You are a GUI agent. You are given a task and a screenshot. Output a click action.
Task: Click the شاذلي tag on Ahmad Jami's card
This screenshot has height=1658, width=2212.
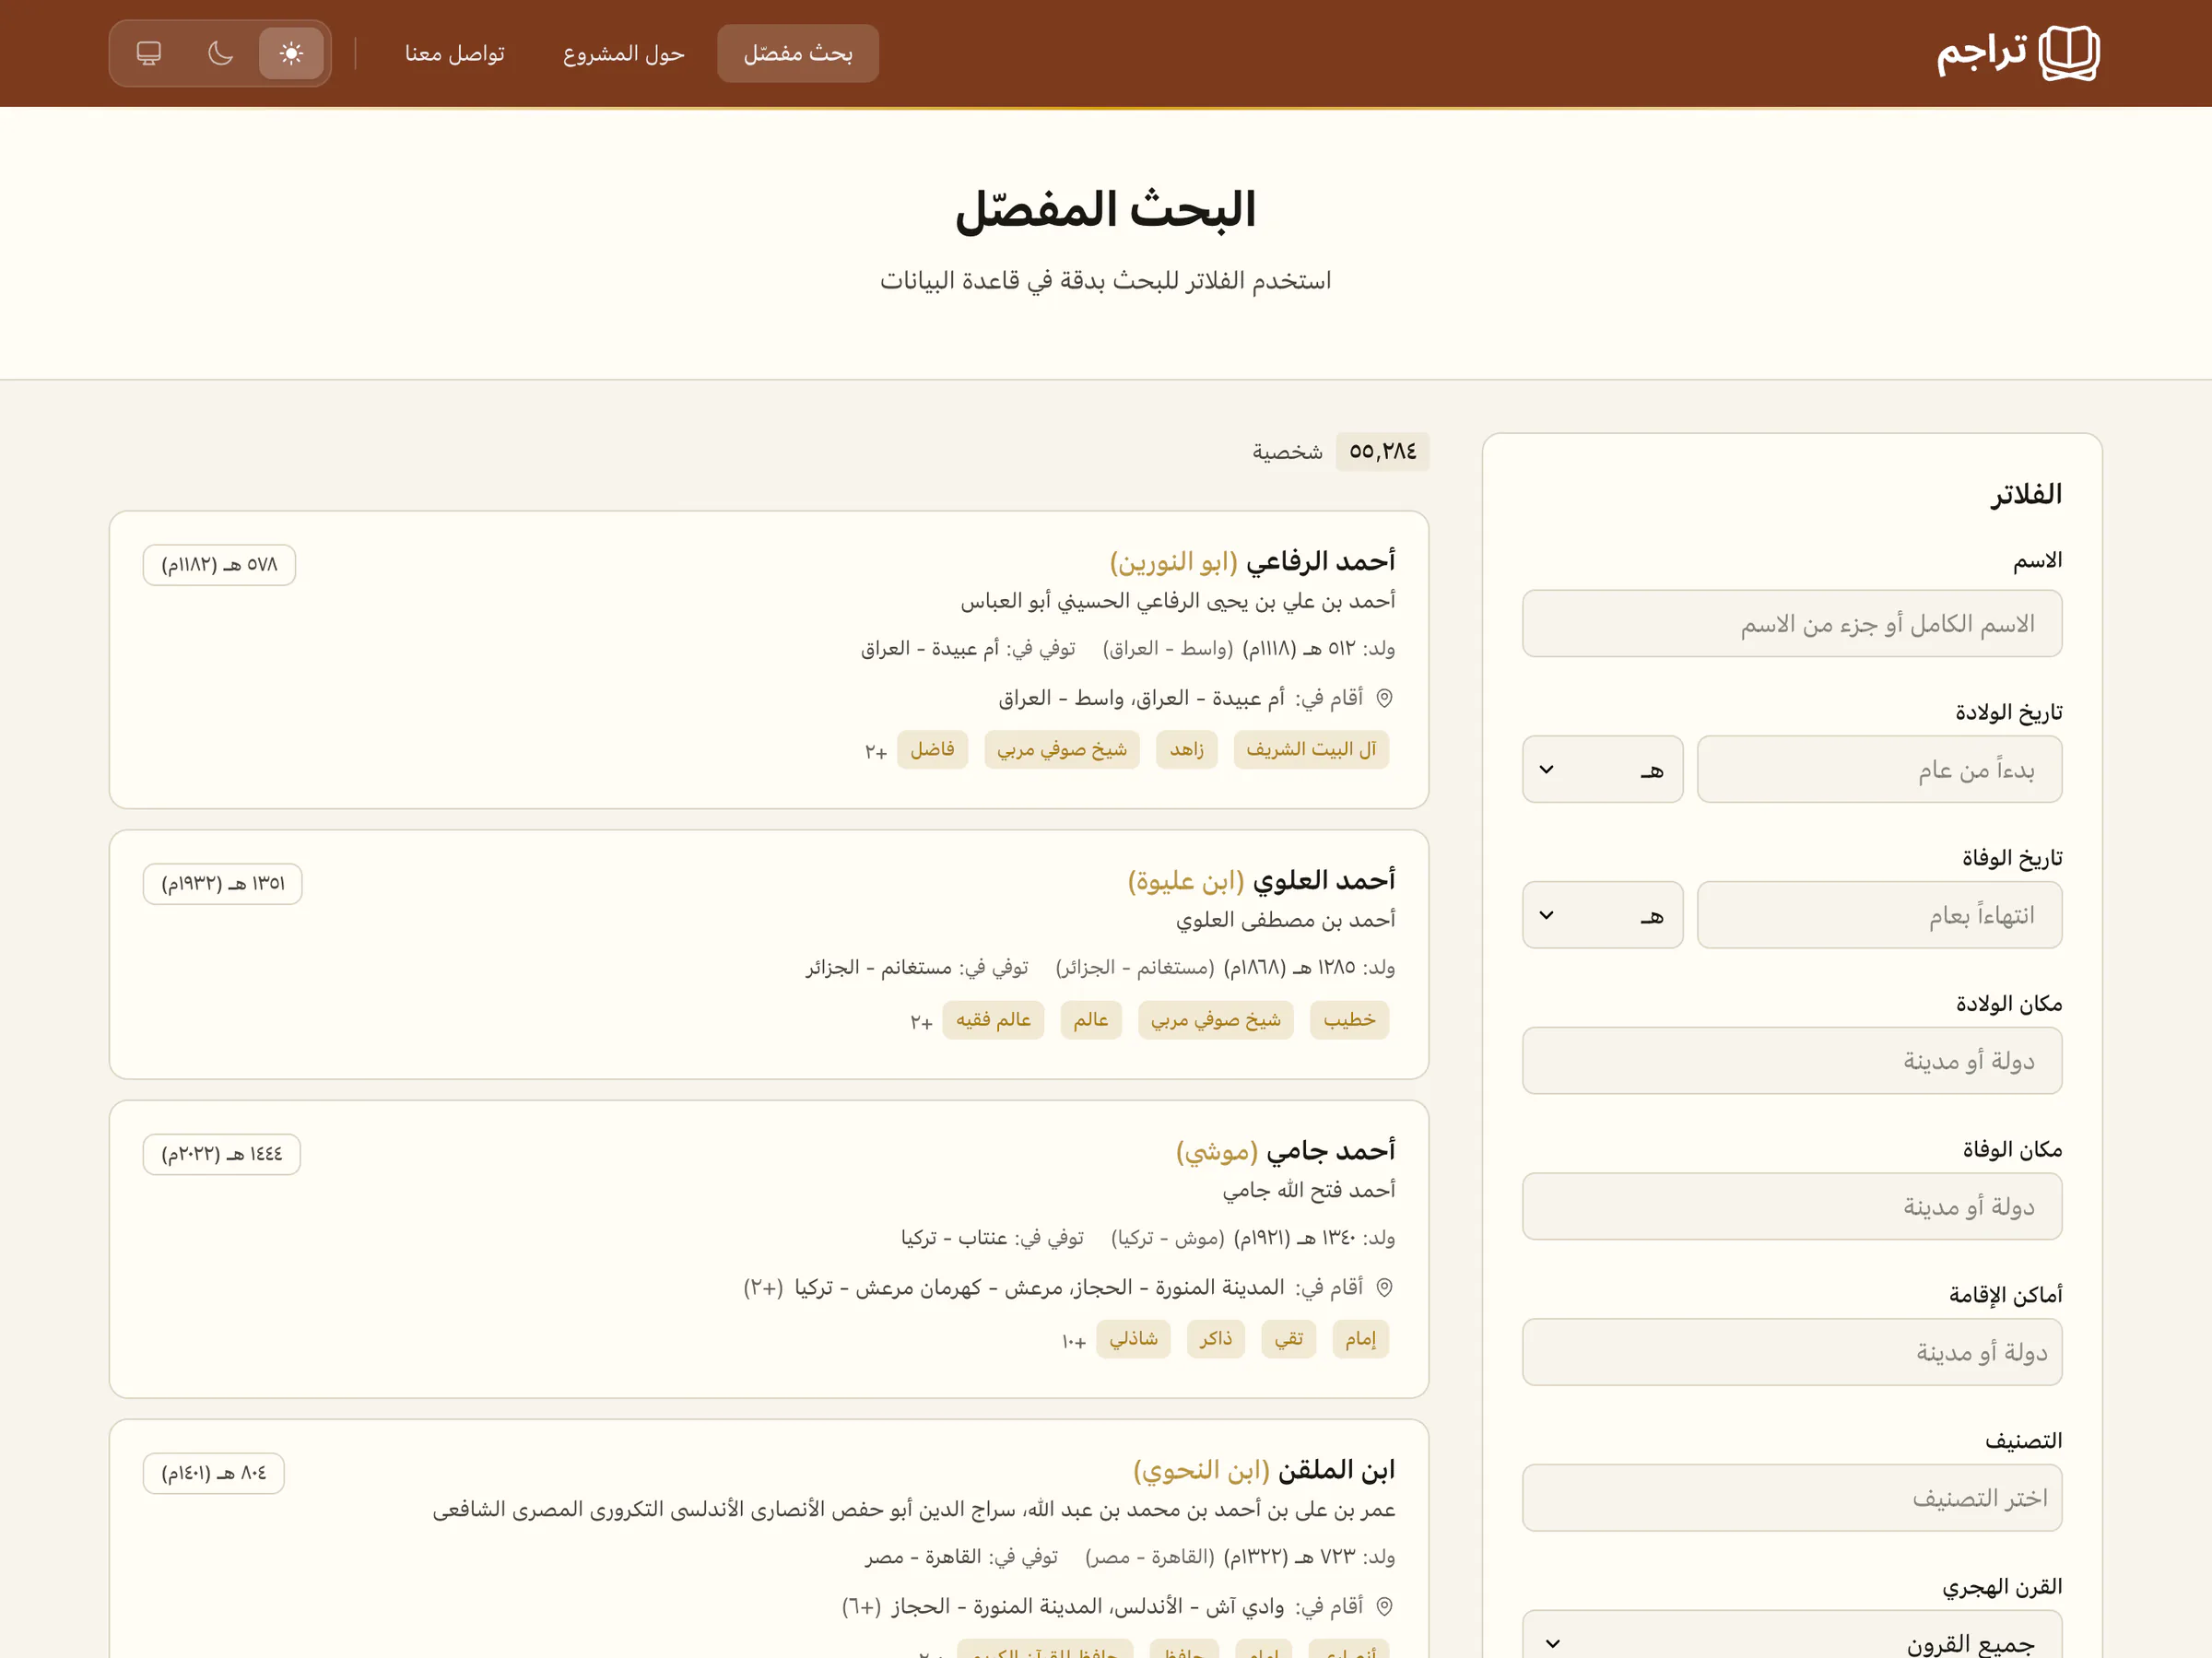1134,1339
